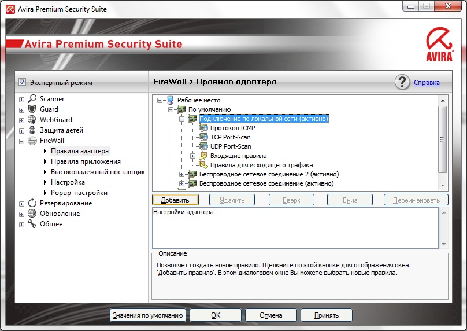Screen dimensions: 467x331
Task: Click the Добавить button
Action: pos(175,200)
